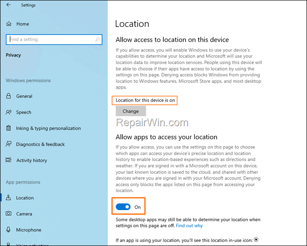This screenshot has height=246, width=307.
Task: Click the Activity history icon
Action: click(x=9, y=160)
